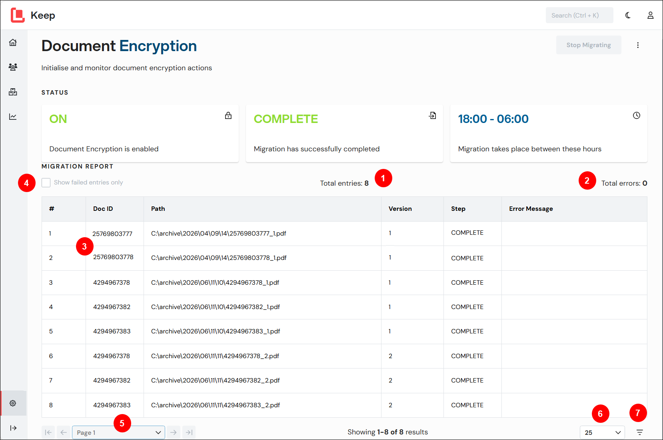Click Doc ID 4294967383 in row 5
Screen dimensions: 663x440
coord(112,331)
